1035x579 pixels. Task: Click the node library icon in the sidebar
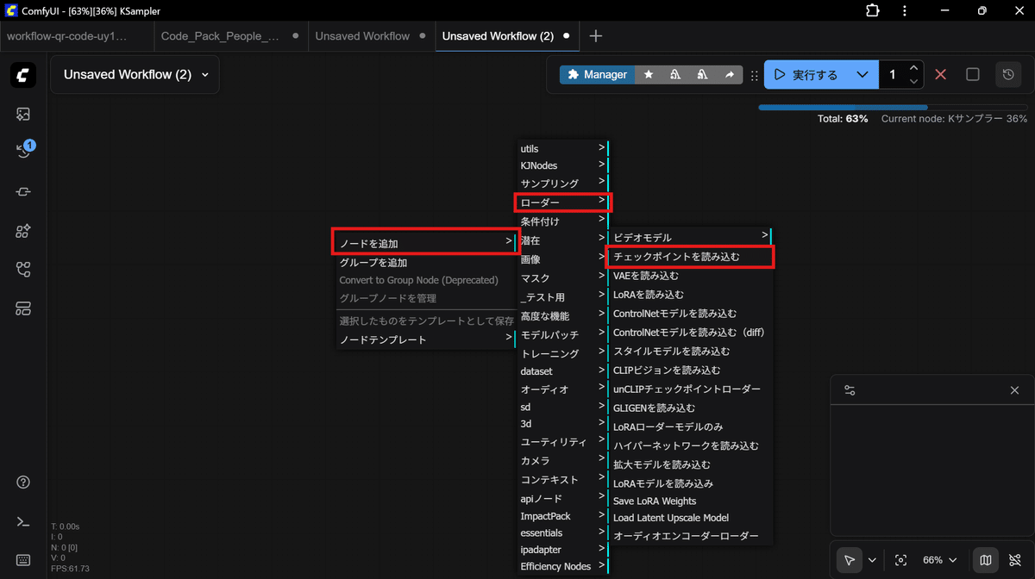click(x=22, y=231)
